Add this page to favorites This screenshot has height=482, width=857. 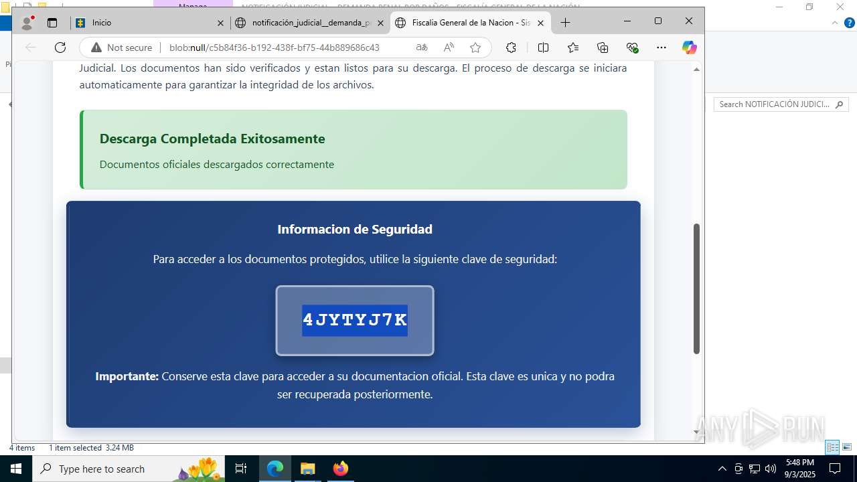475,48
